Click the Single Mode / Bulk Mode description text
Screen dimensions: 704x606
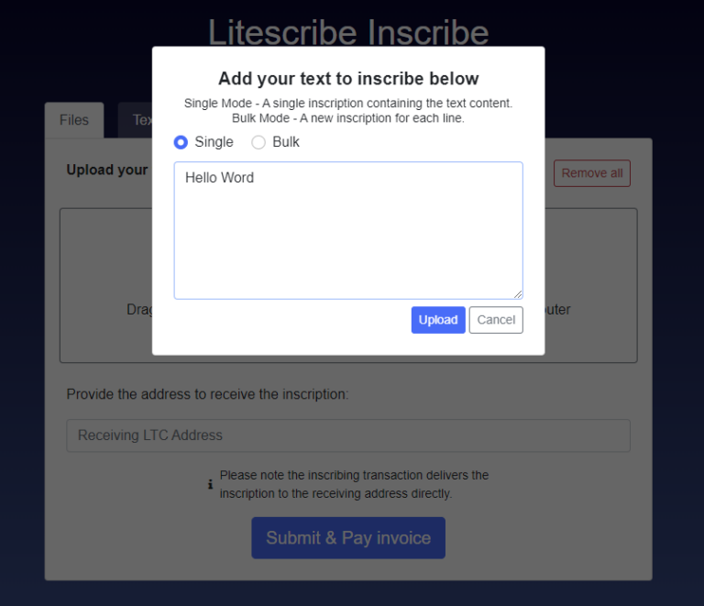click(348, 110)
